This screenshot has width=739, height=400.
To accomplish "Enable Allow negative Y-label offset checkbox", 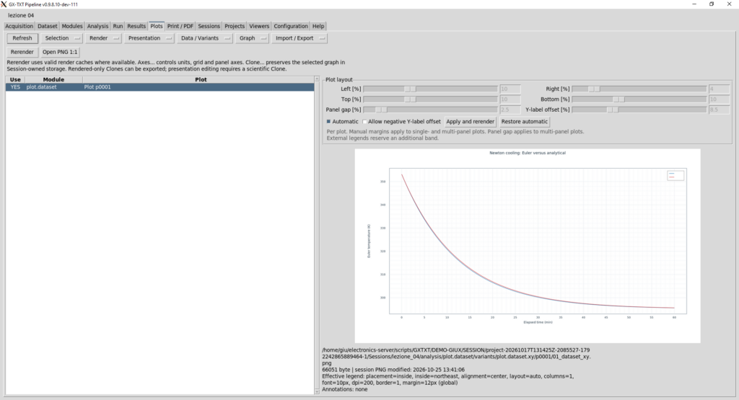I will (364, 122).
